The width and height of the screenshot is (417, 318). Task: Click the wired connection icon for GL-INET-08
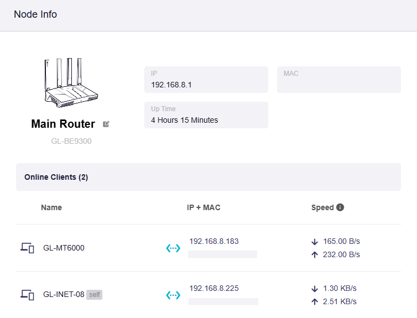[x=173, y=295]
